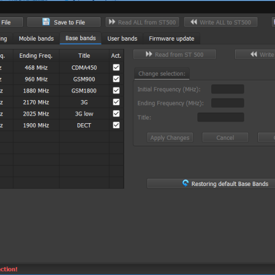Click the Read ALL double-arrow icon

point(112,22)
